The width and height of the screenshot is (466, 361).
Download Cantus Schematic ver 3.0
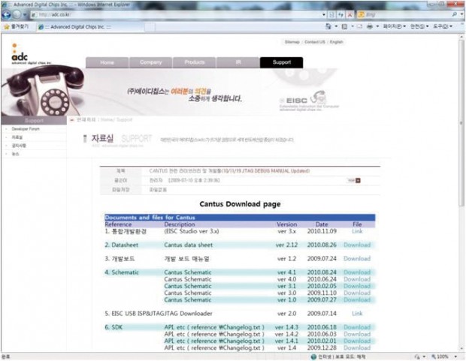tap(357, 293)
